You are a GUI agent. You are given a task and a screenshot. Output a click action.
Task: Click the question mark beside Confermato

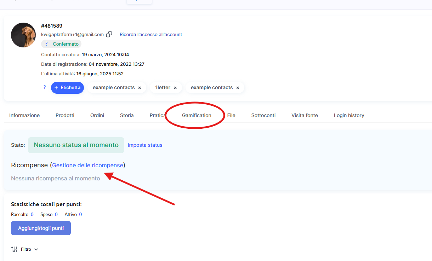click(x=46, y=44)
